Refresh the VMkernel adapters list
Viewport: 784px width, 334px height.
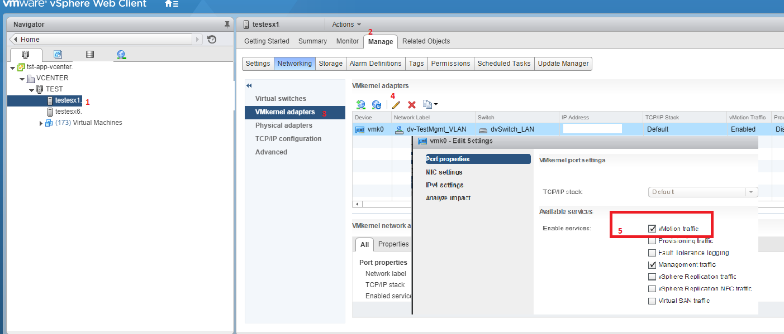coord(377,104)
